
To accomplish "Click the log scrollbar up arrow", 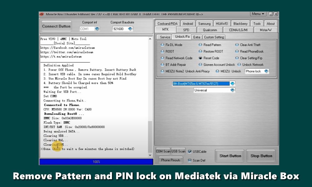I will (150, 39).
